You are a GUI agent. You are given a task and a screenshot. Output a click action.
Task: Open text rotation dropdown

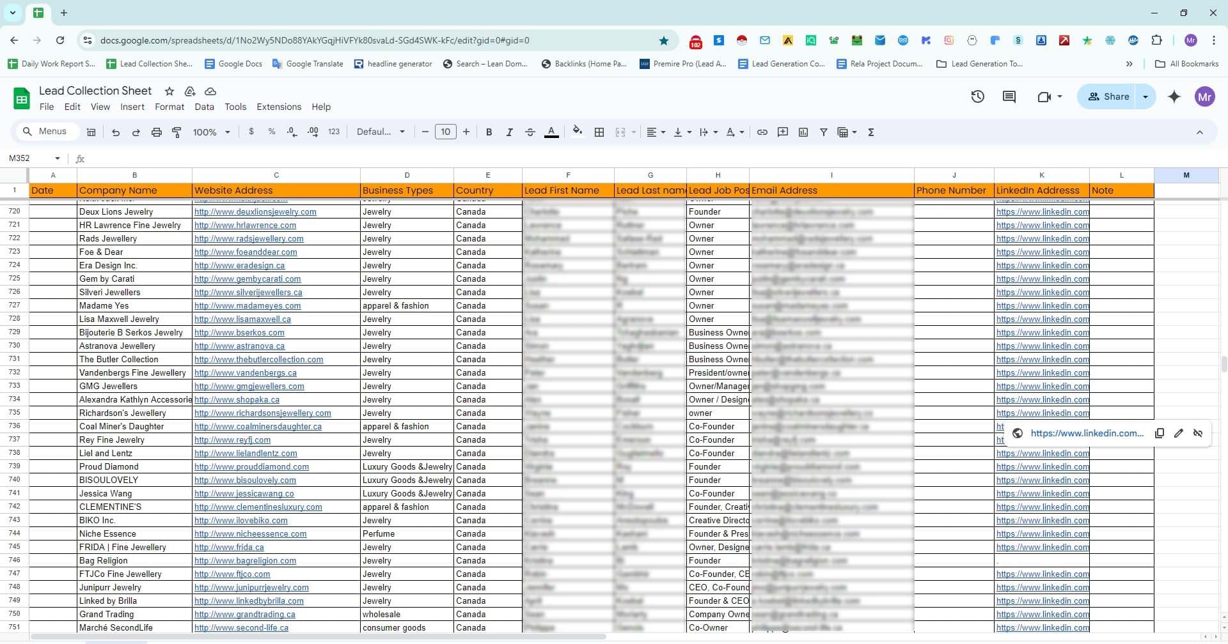click(x=735, y=132)
